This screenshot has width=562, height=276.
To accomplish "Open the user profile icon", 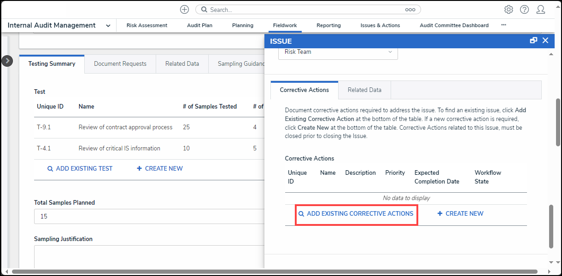I will pos(540,10).
